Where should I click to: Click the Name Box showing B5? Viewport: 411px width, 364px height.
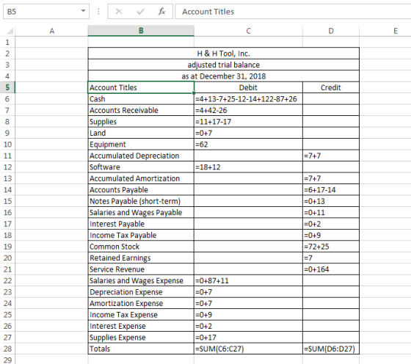(46, 12)
